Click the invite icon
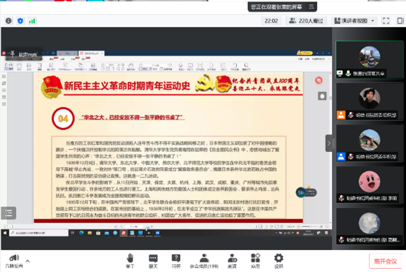 pos(233,260)
